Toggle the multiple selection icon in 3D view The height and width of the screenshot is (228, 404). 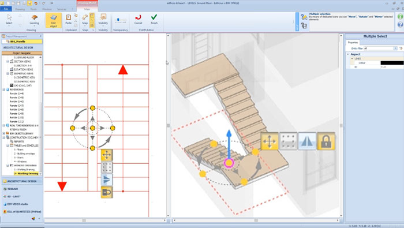(x=289, y=141)
